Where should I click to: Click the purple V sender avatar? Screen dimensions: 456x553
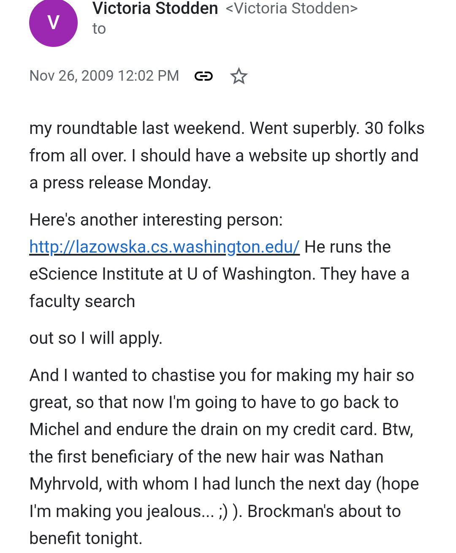point(53,22)
